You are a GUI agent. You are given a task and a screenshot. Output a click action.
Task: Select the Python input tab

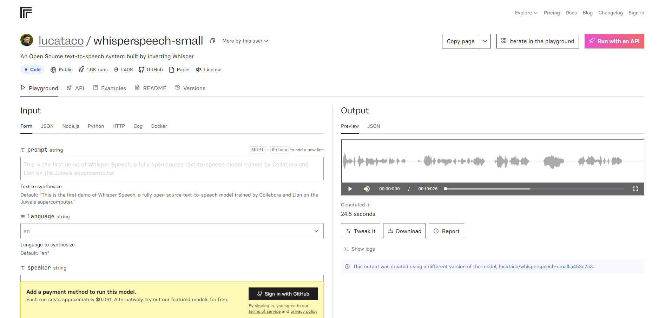pyautogui.click(x=96, y=126)
